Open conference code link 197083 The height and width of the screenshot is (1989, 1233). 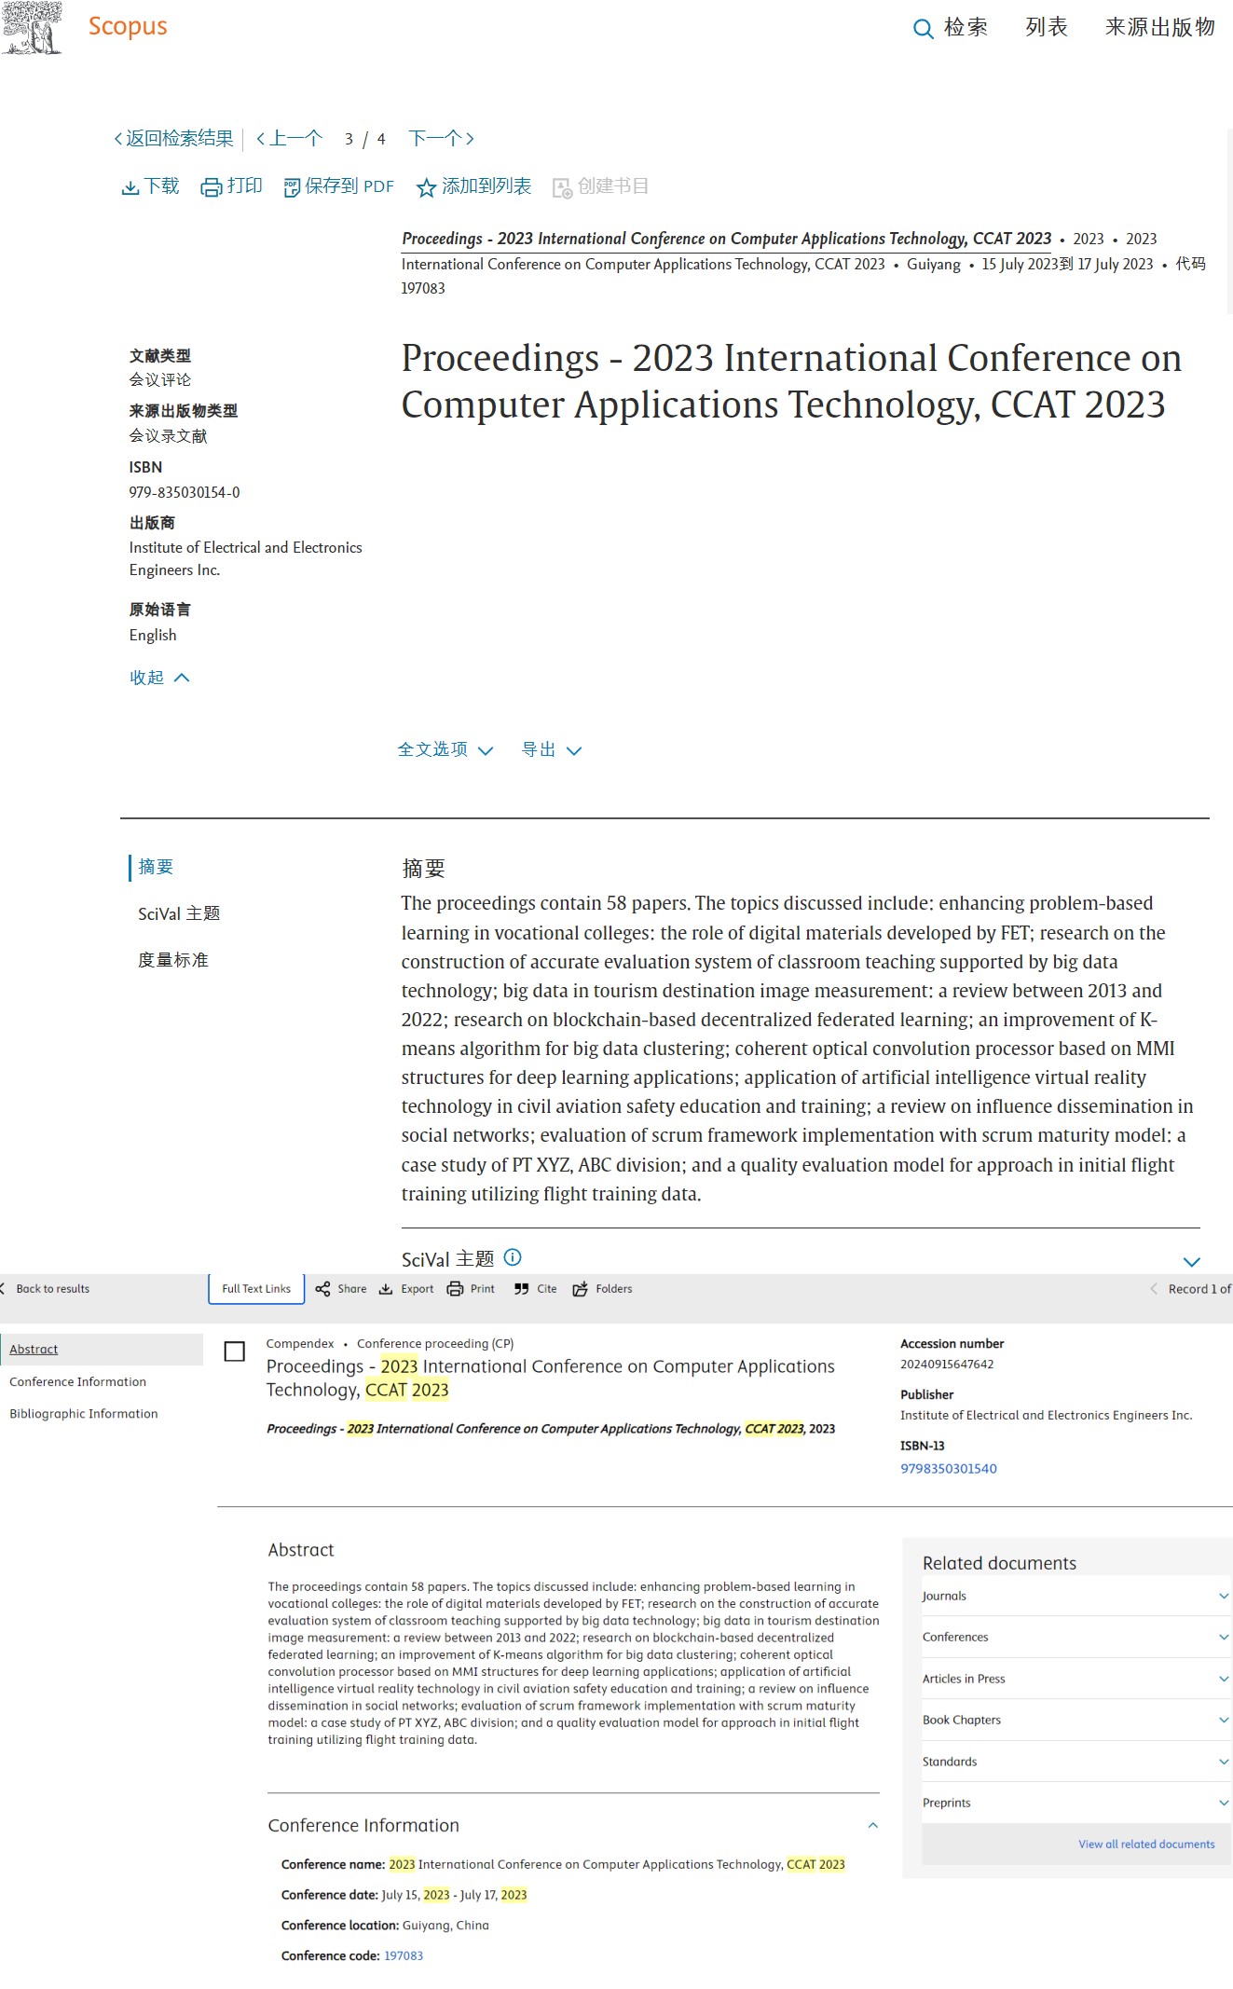pyautogui.click(x=404, y=1955)
